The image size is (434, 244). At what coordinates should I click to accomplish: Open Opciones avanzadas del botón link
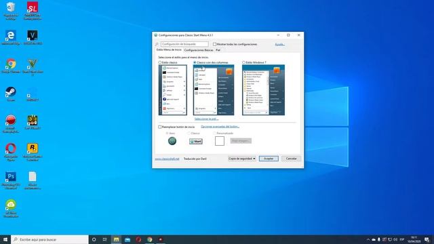coord(220,127)
